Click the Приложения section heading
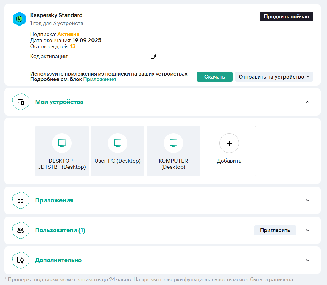Image resolution: width=327 pixels, height=285 pixels. pos(54,200)
